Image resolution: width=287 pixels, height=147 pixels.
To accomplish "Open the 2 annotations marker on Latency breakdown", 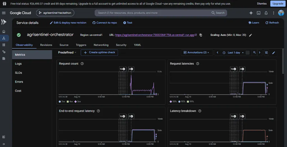I will [242, 116].
